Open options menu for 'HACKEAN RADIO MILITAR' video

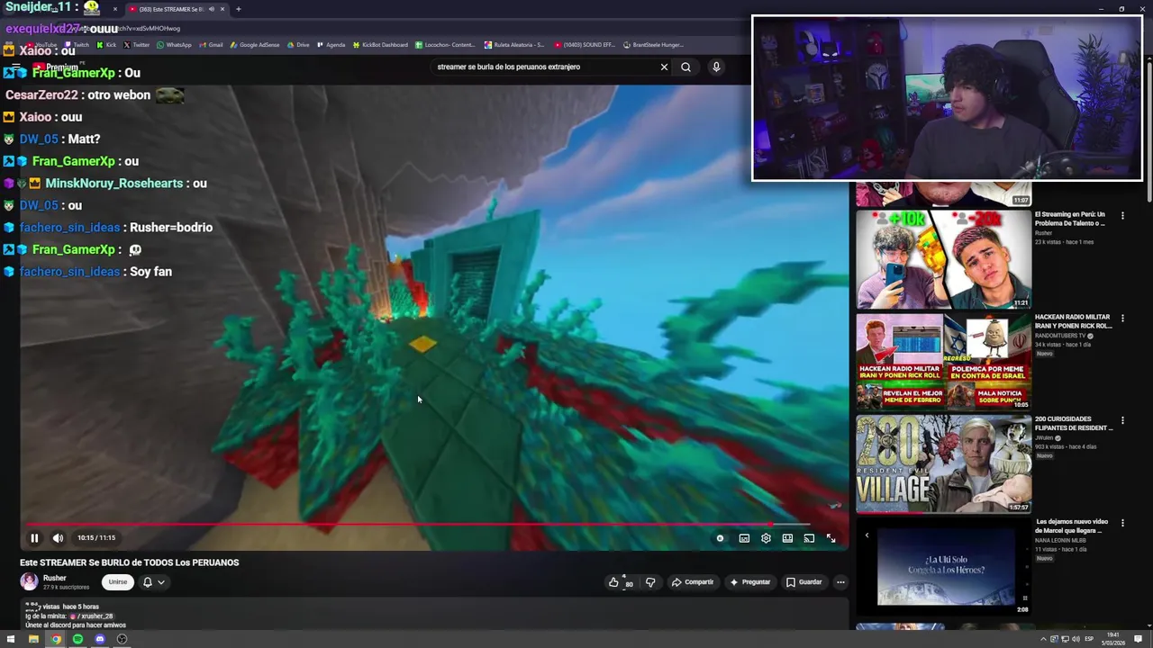(x=1122, y=318)
